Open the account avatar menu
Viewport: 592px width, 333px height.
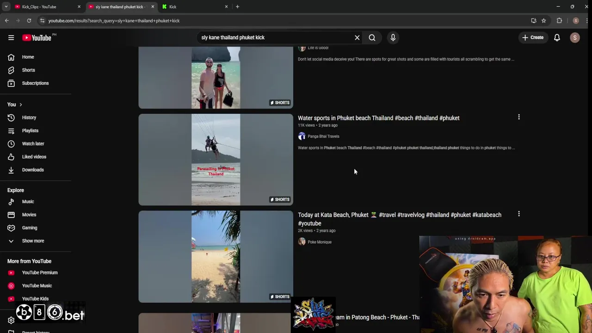(x=575, y=37)
